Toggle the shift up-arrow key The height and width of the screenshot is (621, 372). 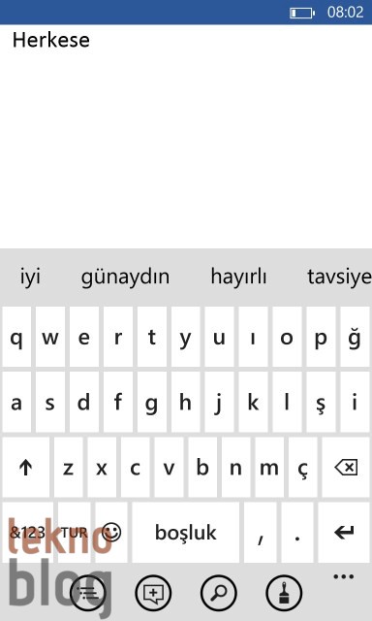coord(26,468)
